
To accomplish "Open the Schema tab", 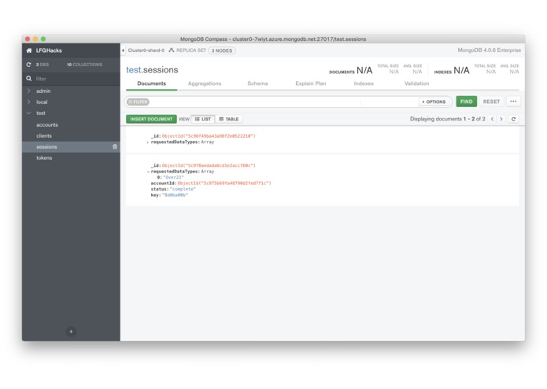I will coord(257,83).
